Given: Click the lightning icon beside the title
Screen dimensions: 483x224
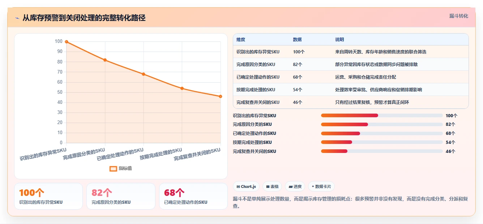Looking at the screenshot, I should point(17,18).
